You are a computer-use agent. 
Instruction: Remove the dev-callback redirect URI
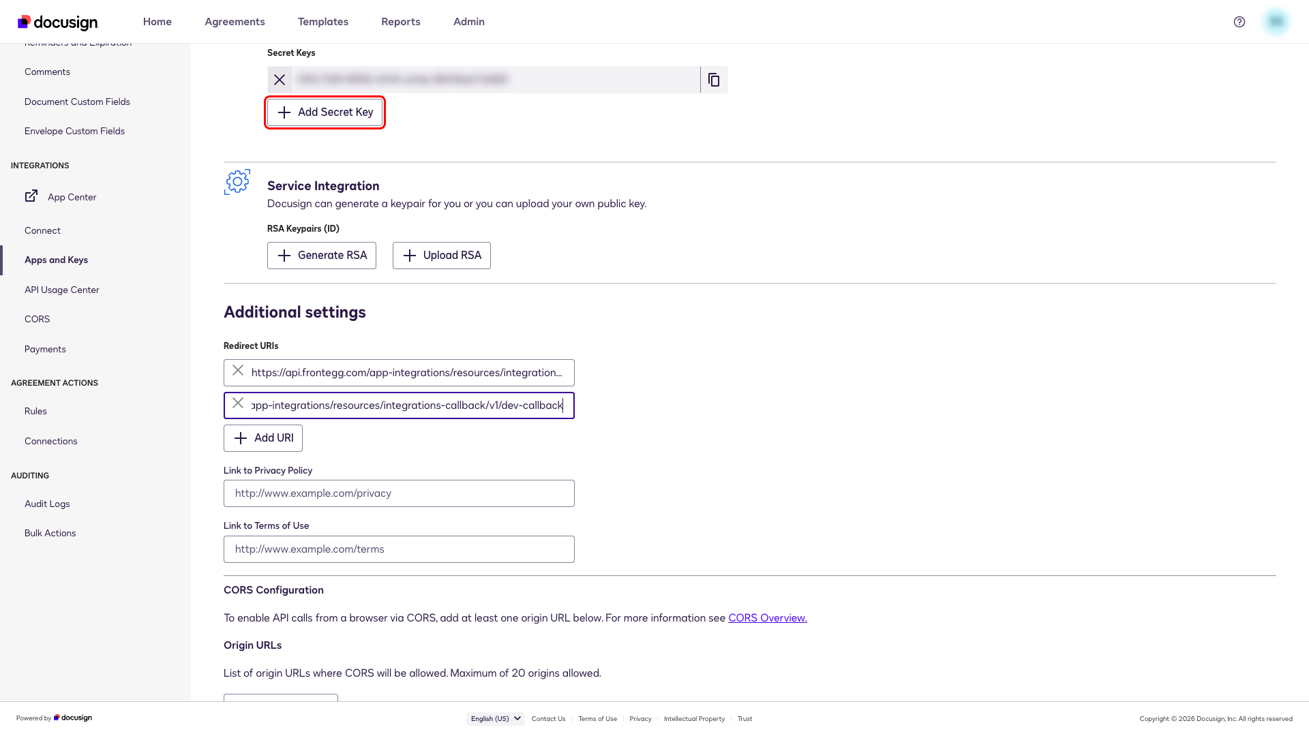pos(238,403)
